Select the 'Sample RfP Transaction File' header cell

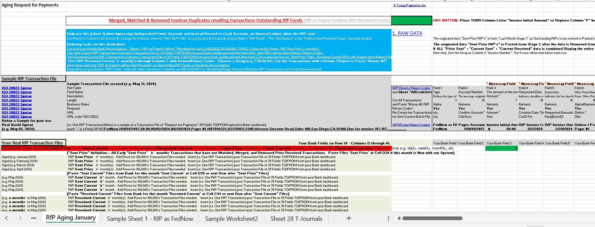[x=33, y=79]
